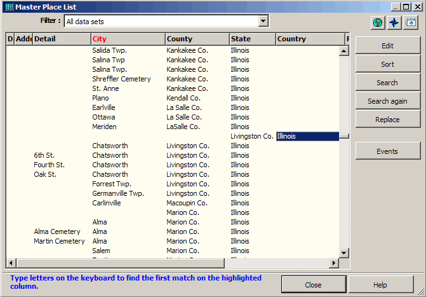Click the Master Place List title bar icon

point(8,7)
